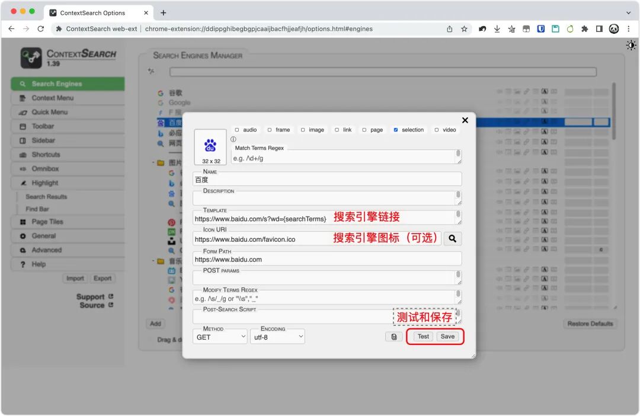Open the Shortcuts section
This screenshot has width=640, height=416.
coord(68,154)
